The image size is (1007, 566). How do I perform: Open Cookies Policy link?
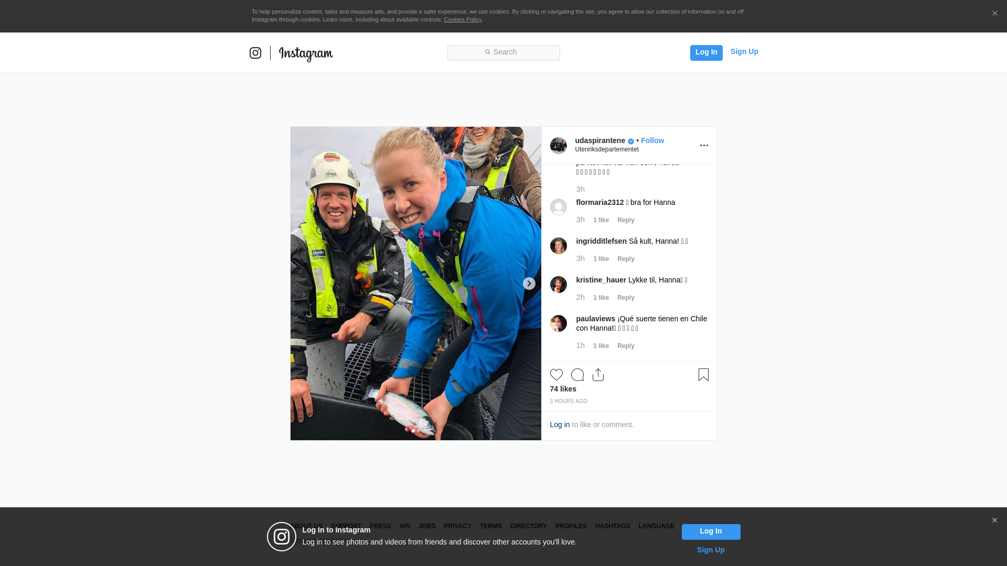462,19
